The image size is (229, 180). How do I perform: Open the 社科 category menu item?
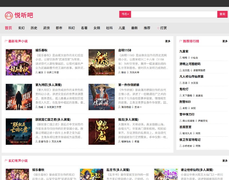[x=109, y=28]
